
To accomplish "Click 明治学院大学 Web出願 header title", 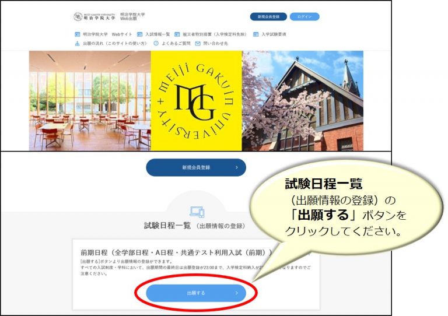I will point(132,16).
